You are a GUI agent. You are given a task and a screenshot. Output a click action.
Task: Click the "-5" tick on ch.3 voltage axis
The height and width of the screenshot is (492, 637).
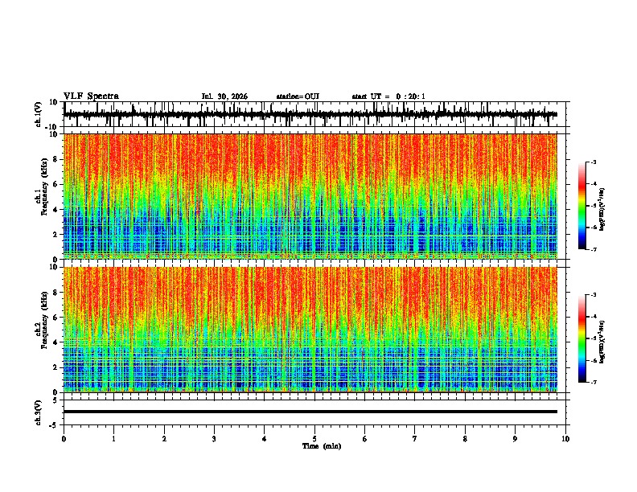tap(54, 425)
